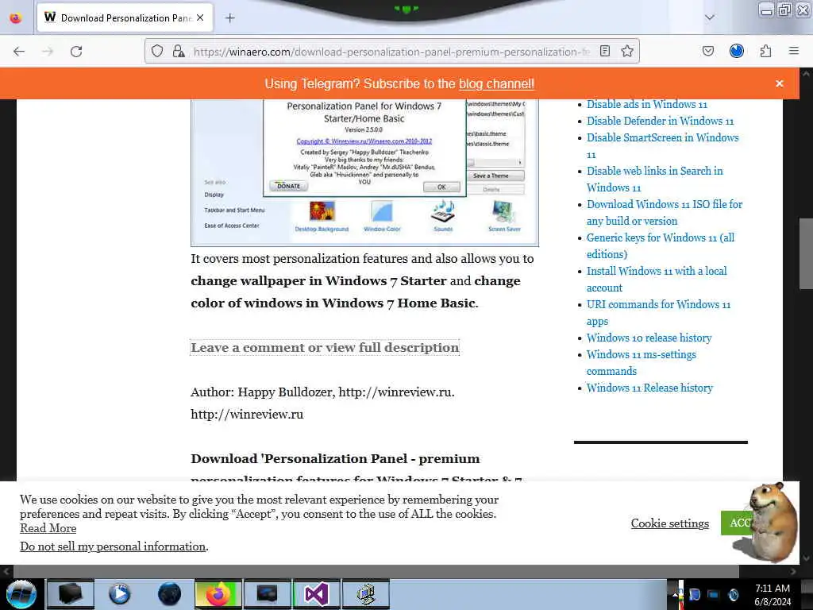Image resolution: width=813 pixels, height=610 pixels.
Task: Click Do not sell my personal information
Action: (113, 546)
